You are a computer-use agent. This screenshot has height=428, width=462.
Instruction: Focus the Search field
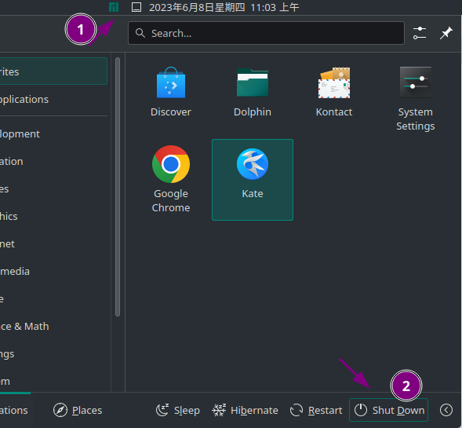pyautogui.click(x=266, y=33)
